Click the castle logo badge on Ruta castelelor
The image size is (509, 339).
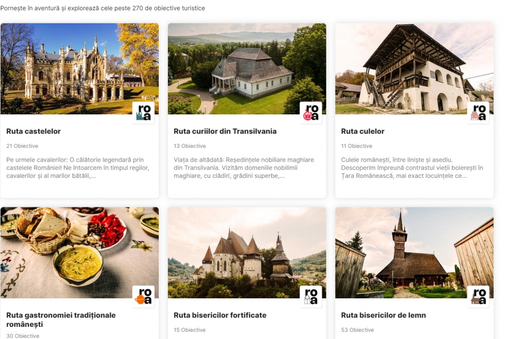click(144, 113)
